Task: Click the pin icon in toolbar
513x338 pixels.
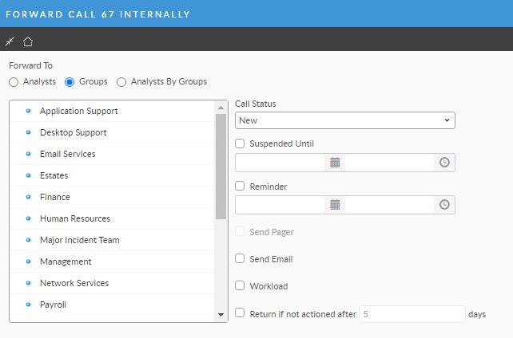Action: (10, 41)
